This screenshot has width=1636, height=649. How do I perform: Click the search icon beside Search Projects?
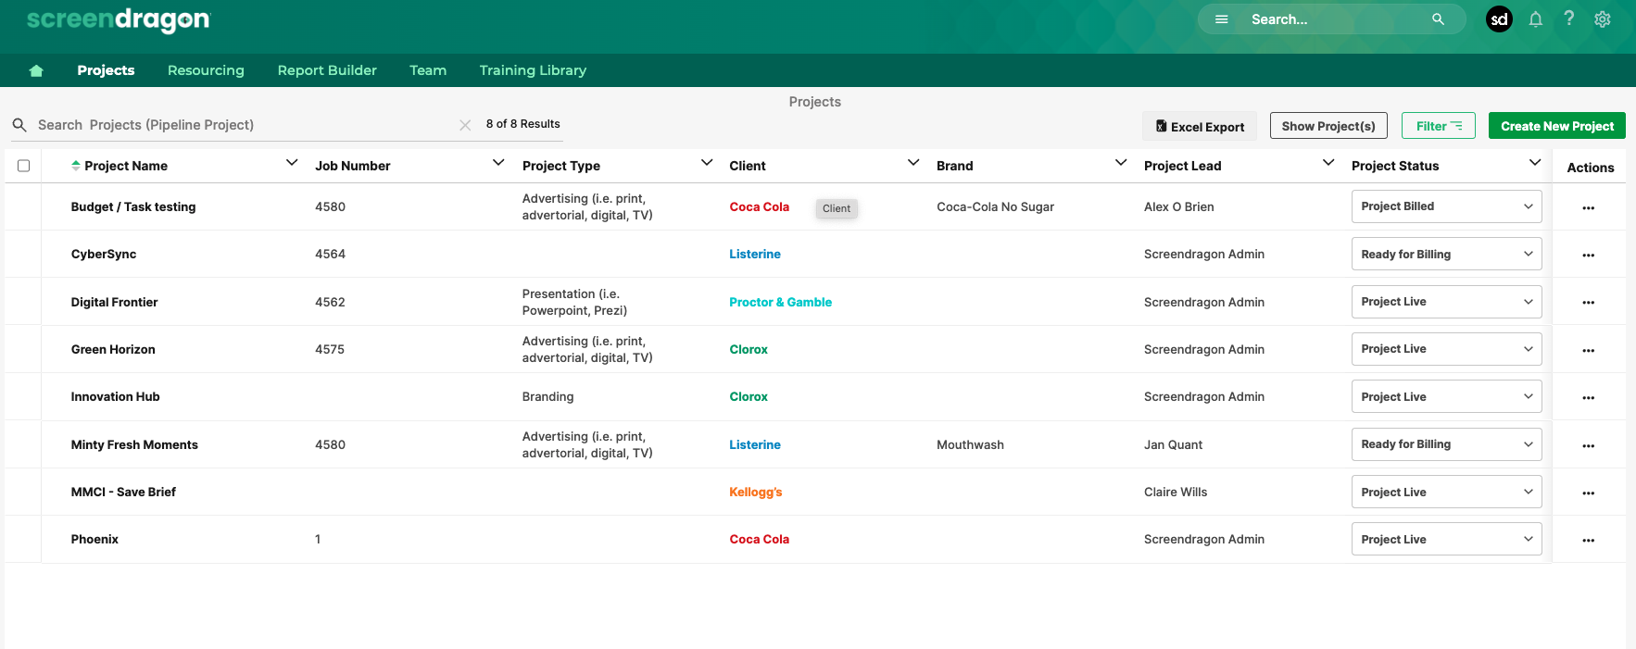pyautogui.click(x=19, y=125)
